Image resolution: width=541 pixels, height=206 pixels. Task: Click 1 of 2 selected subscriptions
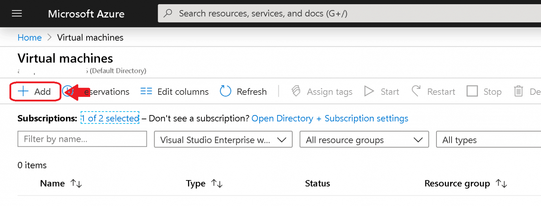pyautogui.click(x=110, y=118)
